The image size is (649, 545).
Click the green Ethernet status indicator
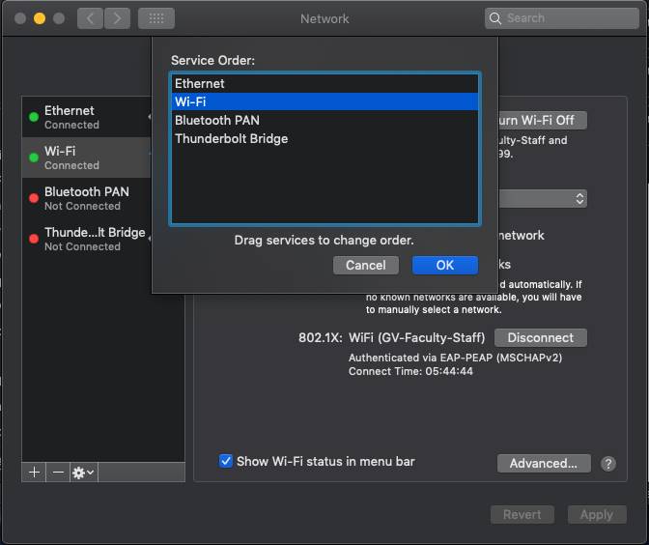[34, 117]
